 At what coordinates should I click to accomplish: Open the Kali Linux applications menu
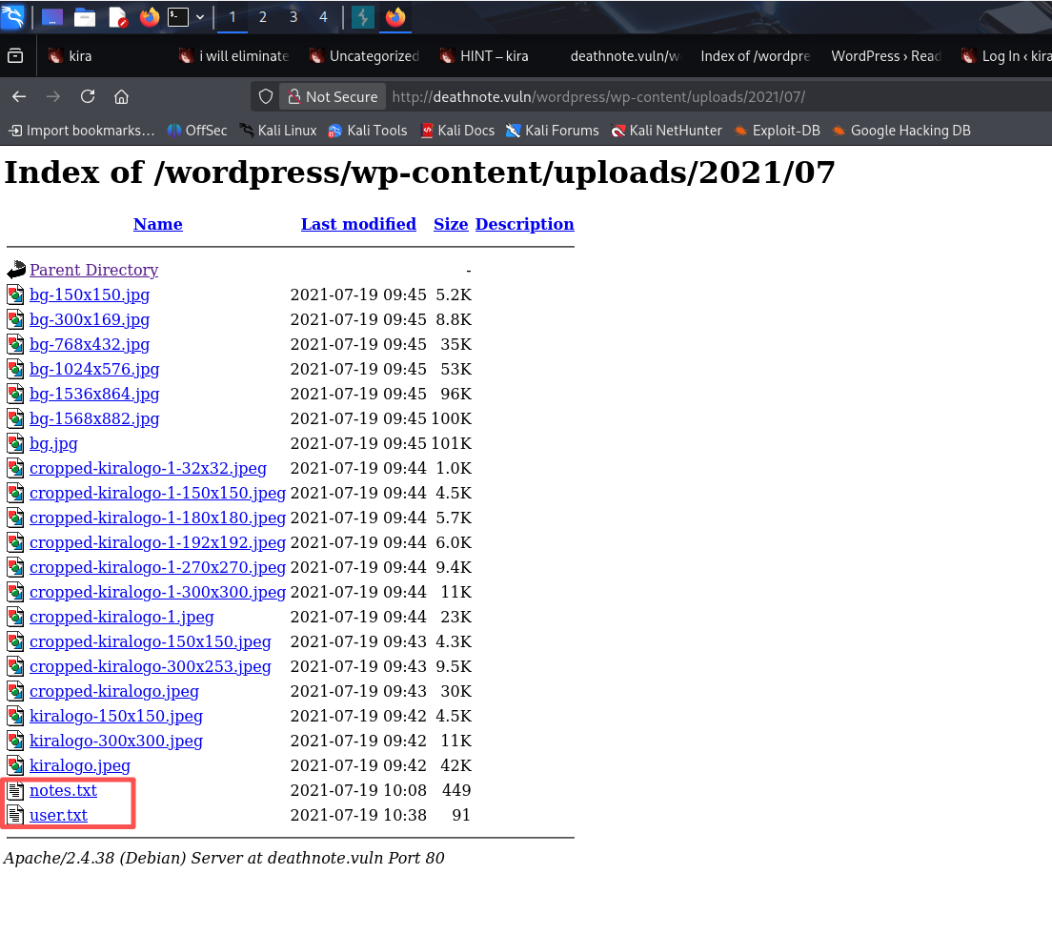point(12,16)
